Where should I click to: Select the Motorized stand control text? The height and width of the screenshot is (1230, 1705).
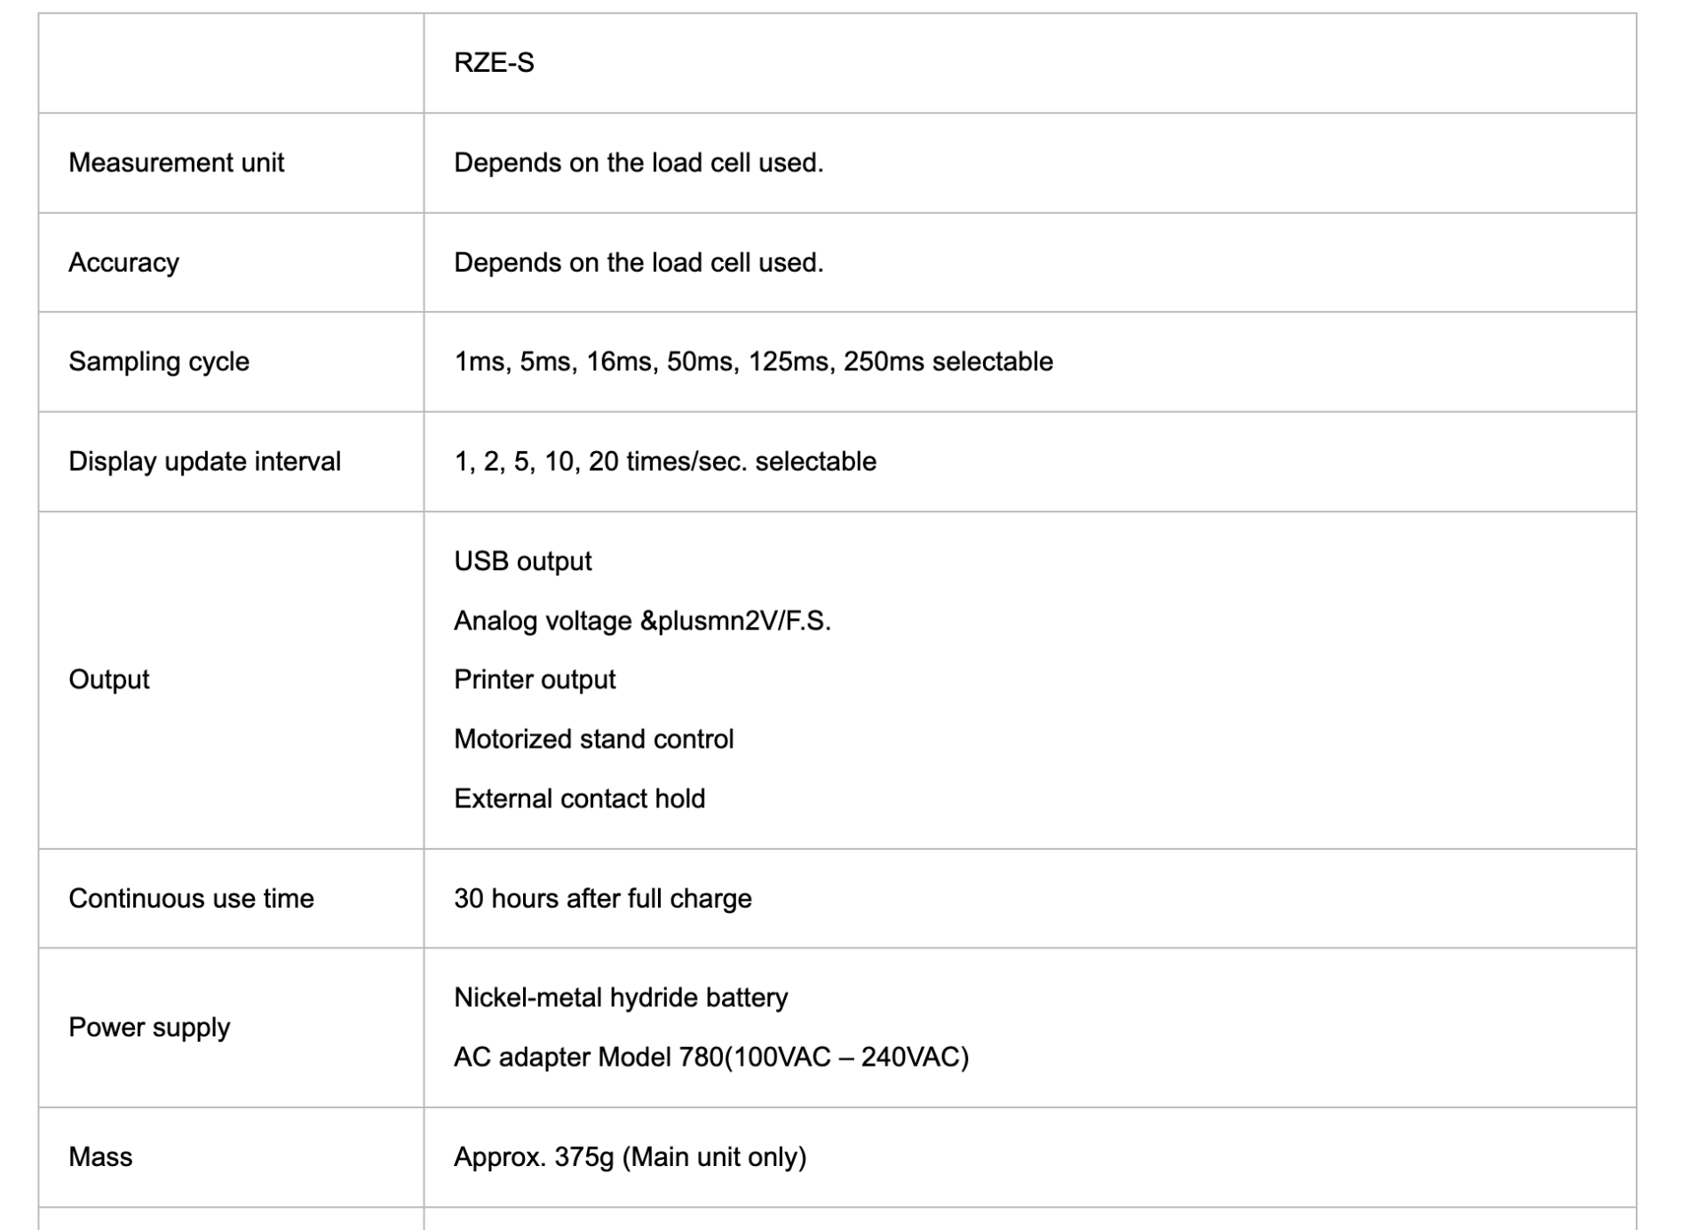point(593,739)
